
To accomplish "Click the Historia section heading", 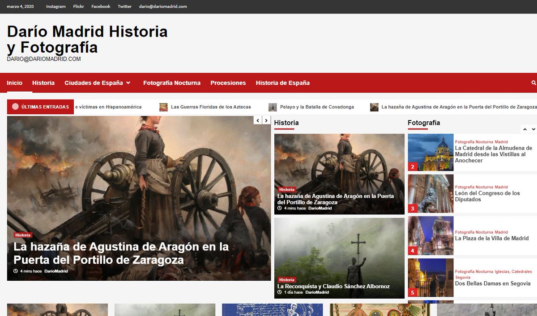I will (x=286, y=123).
